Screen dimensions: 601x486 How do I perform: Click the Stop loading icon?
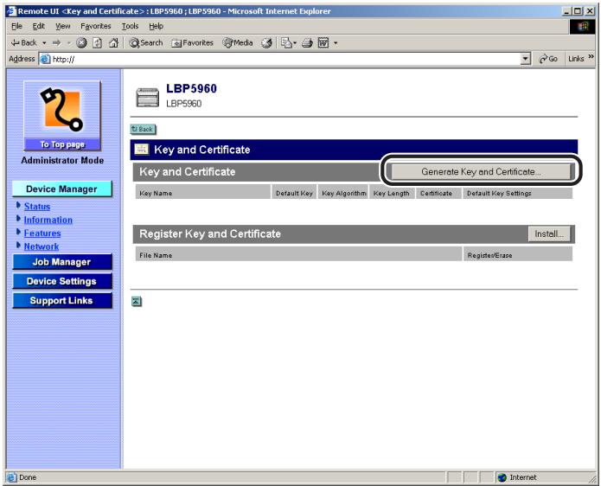coord(81,43)
